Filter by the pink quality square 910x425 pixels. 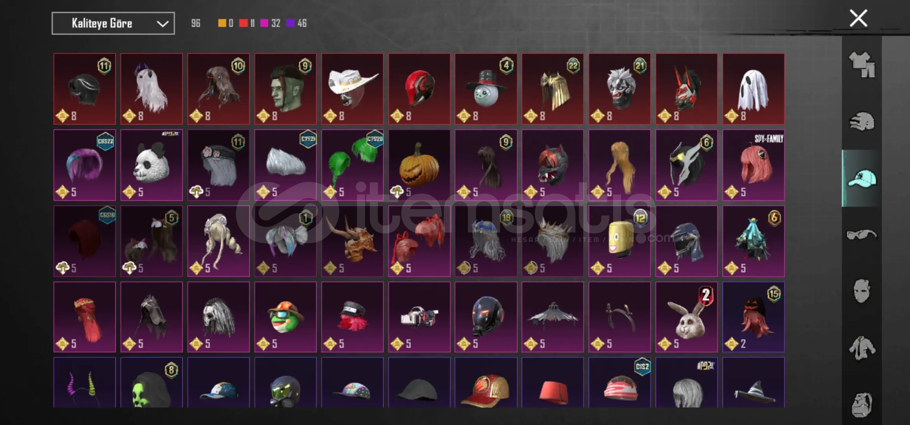tap(264, 23)
